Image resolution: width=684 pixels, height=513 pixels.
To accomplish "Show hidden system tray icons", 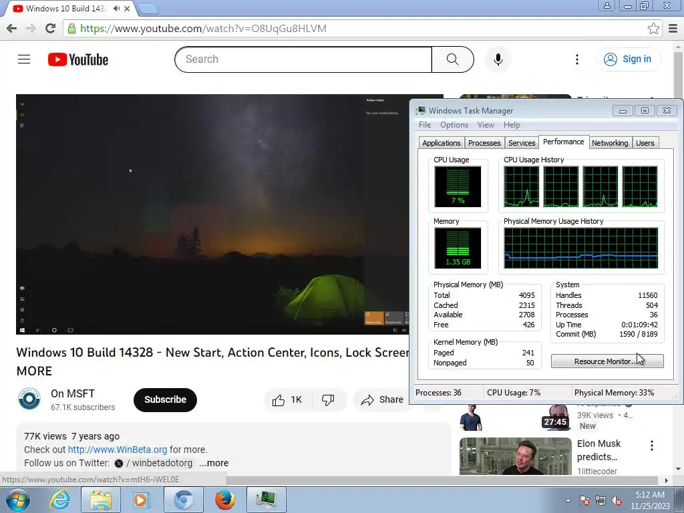I will click(568, 500).
